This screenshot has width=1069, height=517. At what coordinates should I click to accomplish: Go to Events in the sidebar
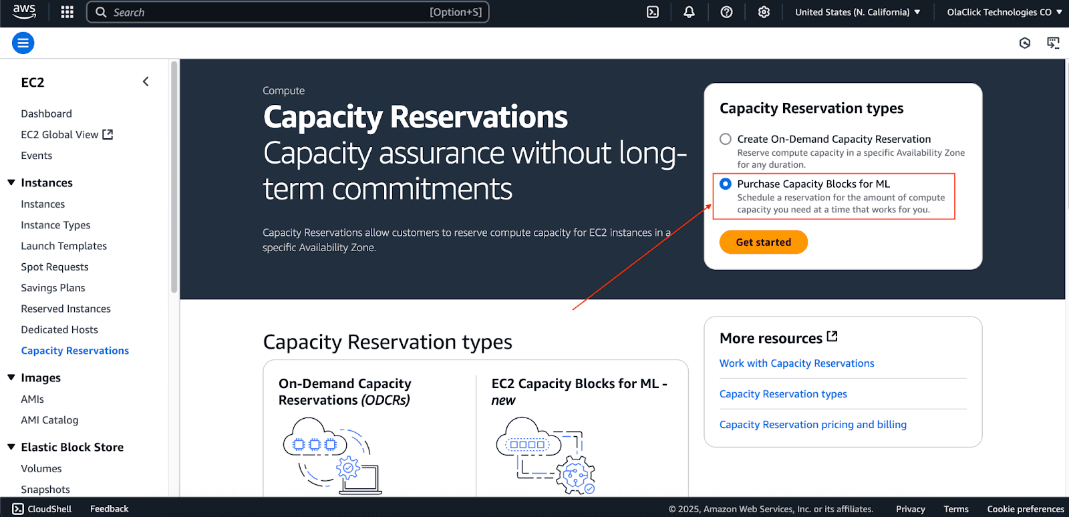36,156
